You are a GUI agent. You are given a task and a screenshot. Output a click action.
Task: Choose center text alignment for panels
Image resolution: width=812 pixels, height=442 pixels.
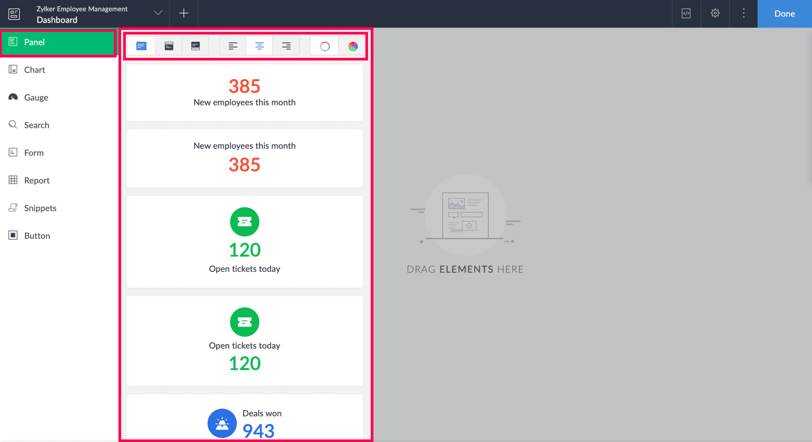point(259,46)
